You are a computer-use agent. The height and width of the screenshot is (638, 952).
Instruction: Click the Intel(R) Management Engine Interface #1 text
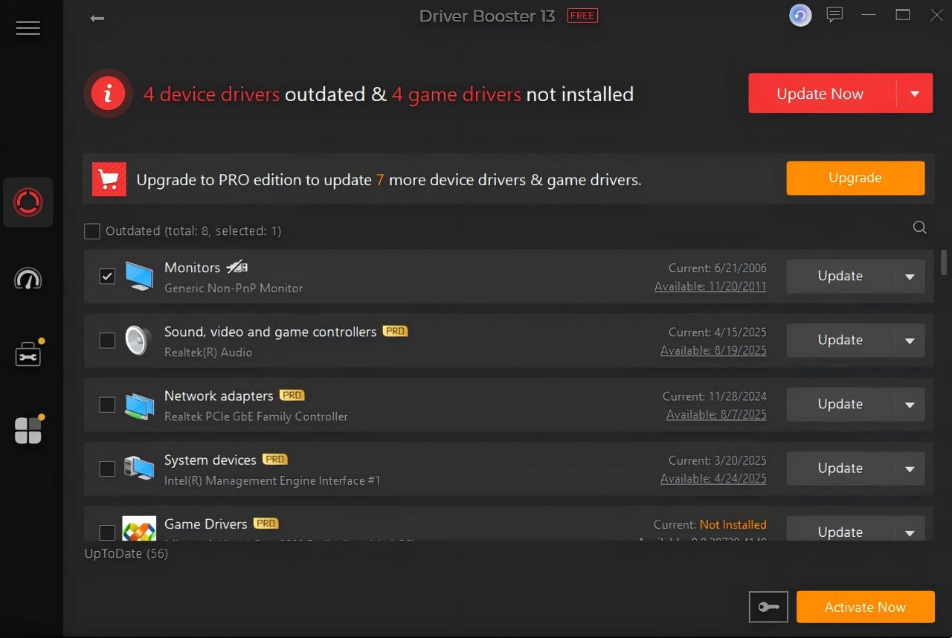click(x=272, y=480)
